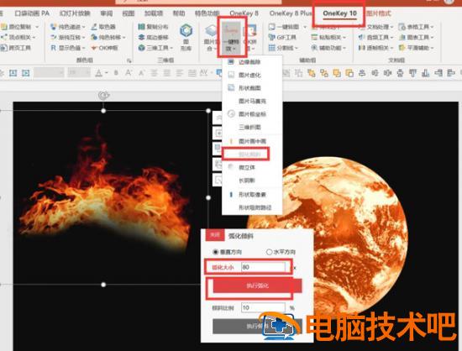Click the 跨页工具 tool

16,48
